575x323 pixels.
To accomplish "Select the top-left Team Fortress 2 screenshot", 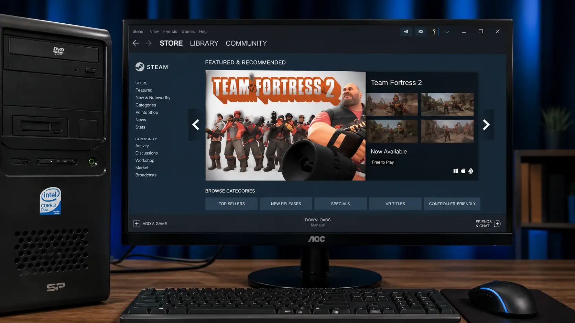I will click(392, 104).
